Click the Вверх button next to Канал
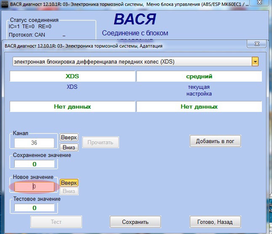 [x=69, y=138]
